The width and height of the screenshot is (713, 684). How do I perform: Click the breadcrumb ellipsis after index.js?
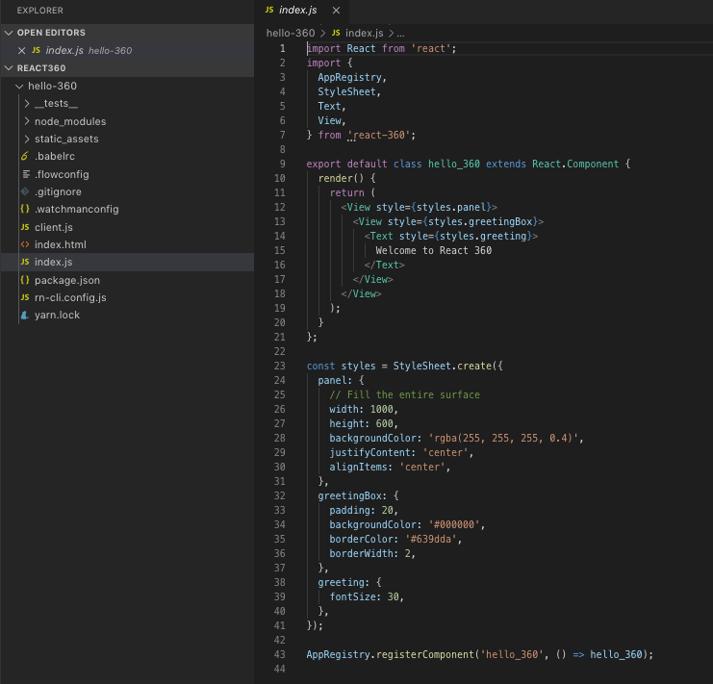click(400, 34)
